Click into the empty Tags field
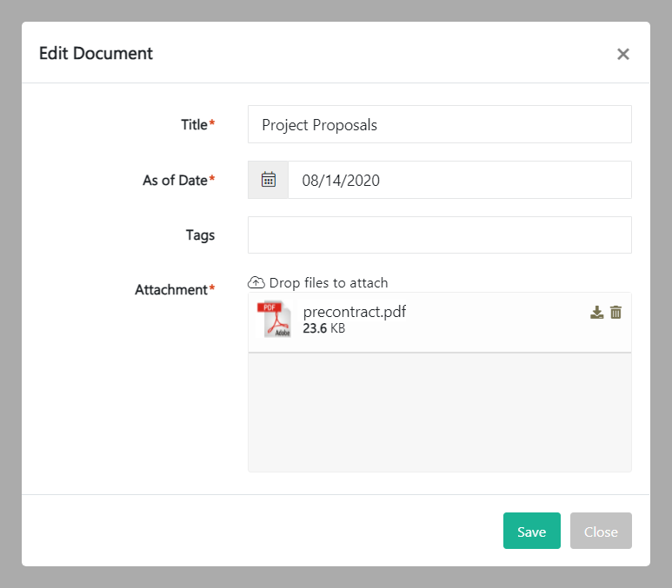Screen dimensions: 672x588 [x=439, y=235]
